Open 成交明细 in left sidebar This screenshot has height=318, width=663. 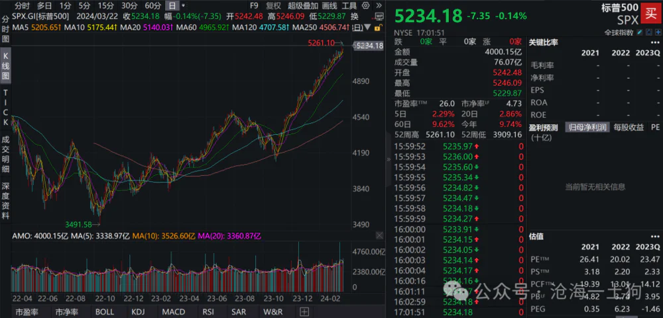[5, 154]
